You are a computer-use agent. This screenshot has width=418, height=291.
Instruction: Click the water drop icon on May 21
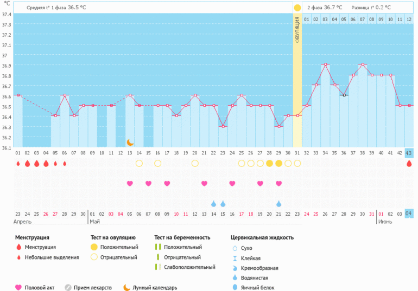278,204
